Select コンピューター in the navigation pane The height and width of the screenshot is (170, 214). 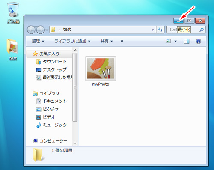[53, 141]
